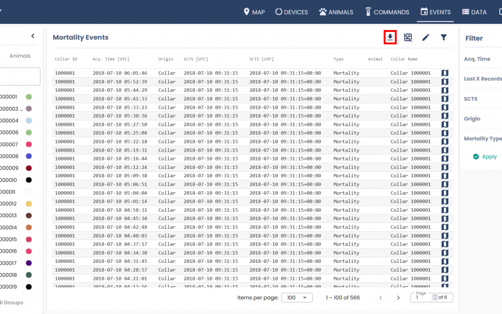Click the yellow color swatch in list
The image size is (502, 314).
[29, 204]
